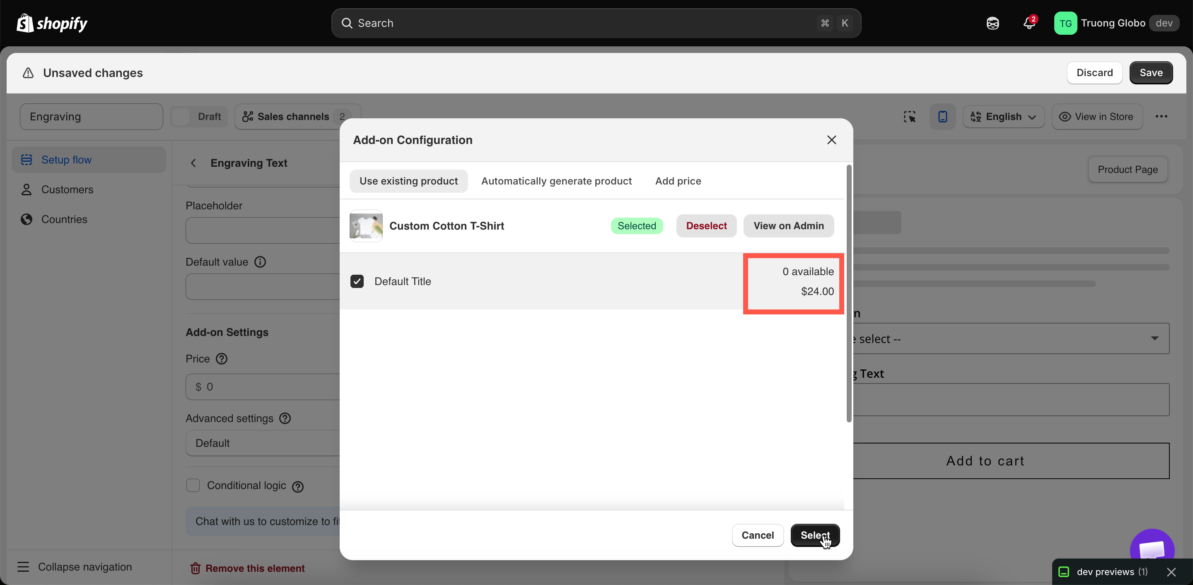Switch to the Add price tab
1193x585 pixels.
[x=678, y=181]
